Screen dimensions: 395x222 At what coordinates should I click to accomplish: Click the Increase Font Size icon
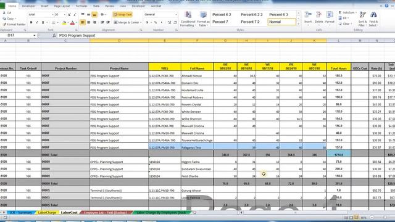(69, 15)
